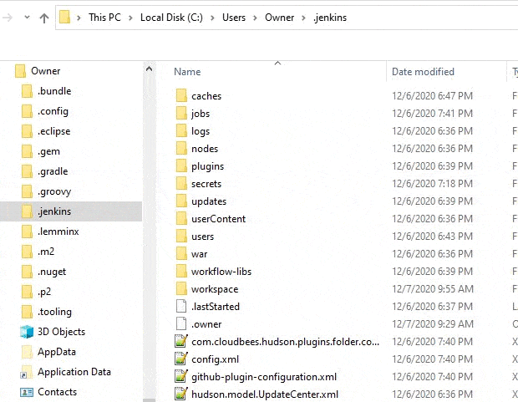Screen dimensions: 518x402
Task: Click the jobs folder icon
Action: click(181, 113)
